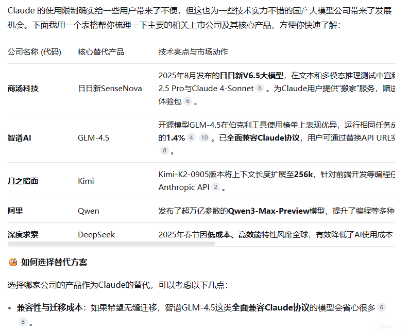Click the bold 日日新V6.5大模型 text
This screenshot has height=329, width=409.
tap(251, 76)
